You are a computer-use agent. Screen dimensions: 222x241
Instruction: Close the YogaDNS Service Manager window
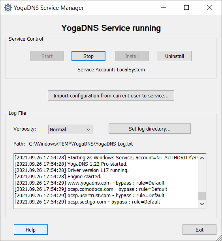click(210, 7)
